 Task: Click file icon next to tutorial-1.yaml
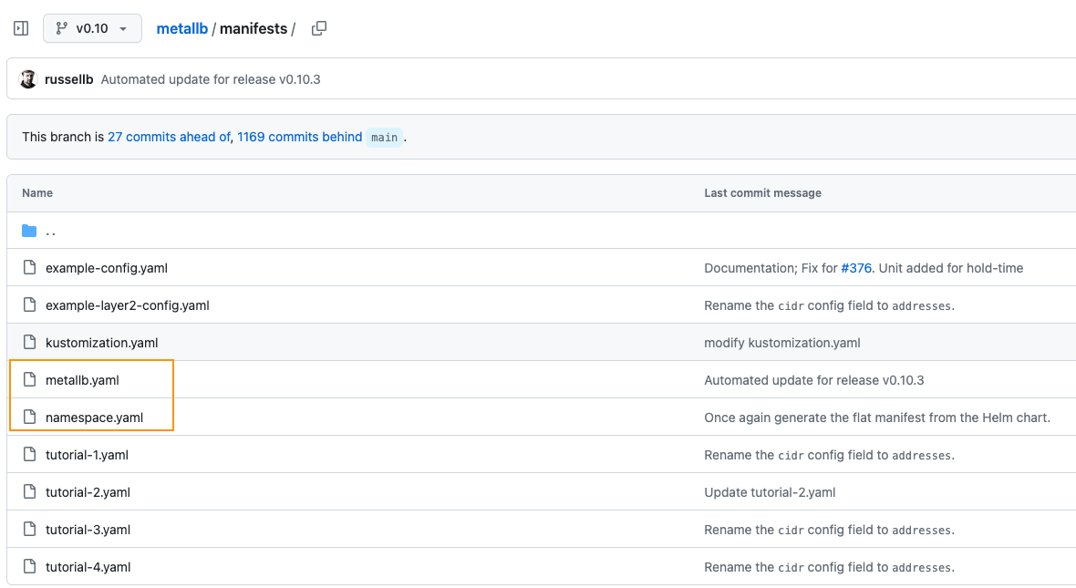pyautogui.click(x=29, y=454)
